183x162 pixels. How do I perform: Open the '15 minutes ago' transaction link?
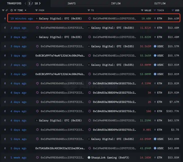[22, 19]
